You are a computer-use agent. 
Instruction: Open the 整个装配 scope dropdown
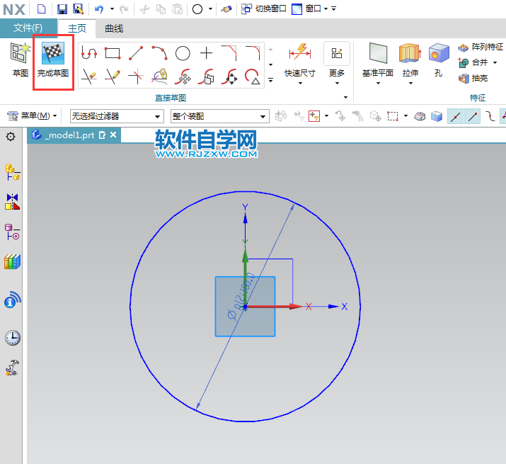click(219, 116)
